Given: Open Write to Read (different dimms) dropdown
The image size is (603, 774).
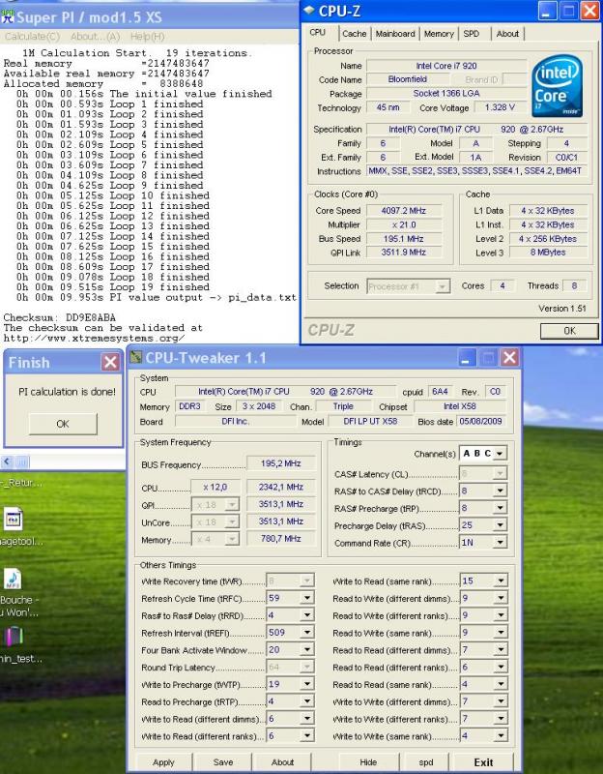Looking at the screenshot, I should coord(306,719).
